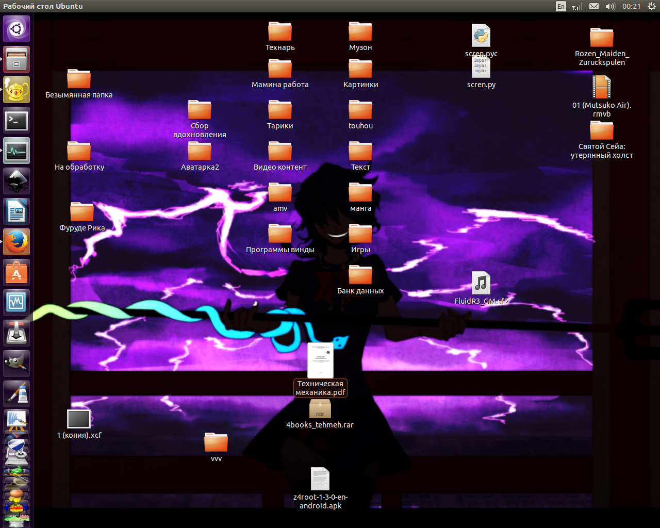
Task: Select the Техническая механика.pdf file
Action: pyautogui.click(x=320, y=361)
